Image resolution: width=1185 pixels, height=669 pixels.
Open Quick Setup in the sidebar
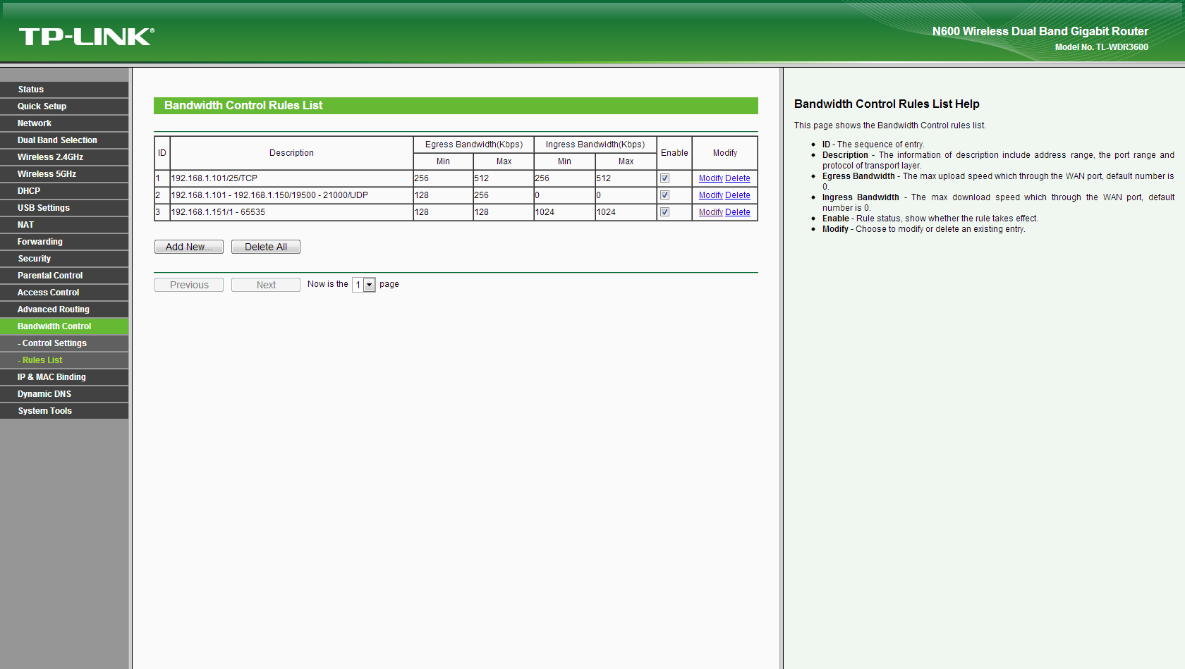[x=64, y=106]
